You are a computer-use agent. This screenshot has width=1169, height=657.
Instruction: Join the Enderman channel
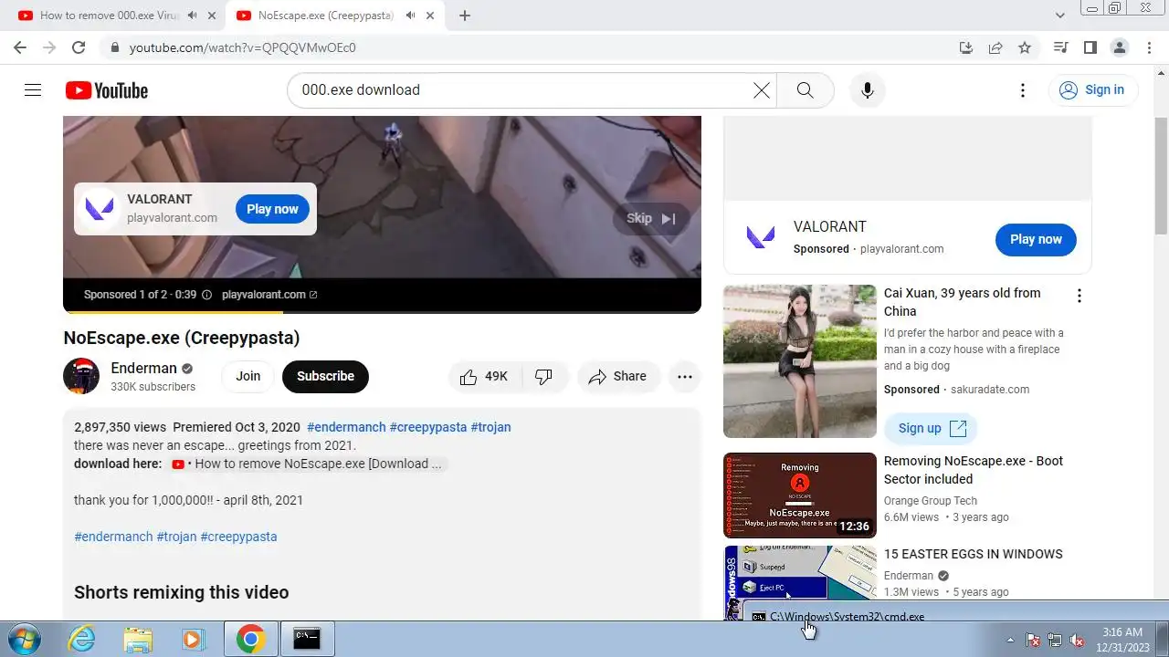[x=248, y=376]
